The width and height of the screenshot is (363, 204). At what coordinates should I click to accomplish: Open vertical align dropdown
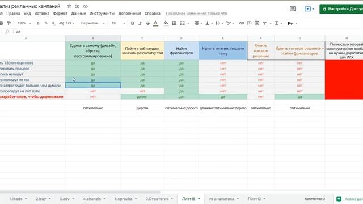pos(209,23)
